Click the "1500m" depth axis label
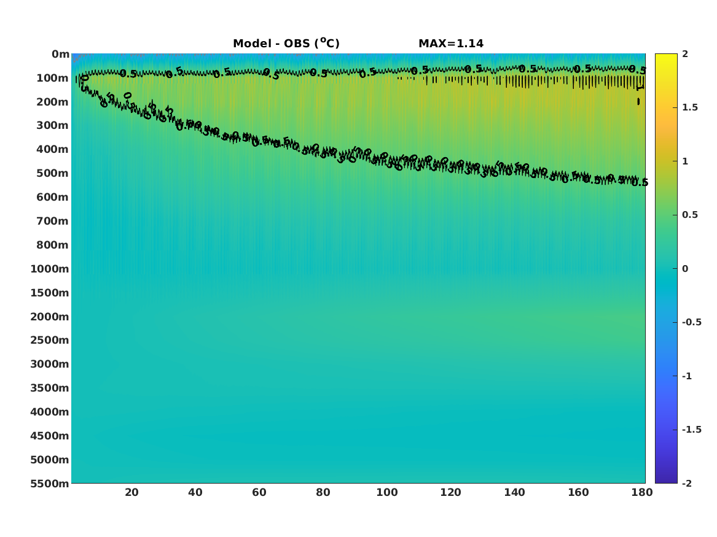The width and height of the screenshot is (717, 537). pyautogui.click(x=50, y=293)
